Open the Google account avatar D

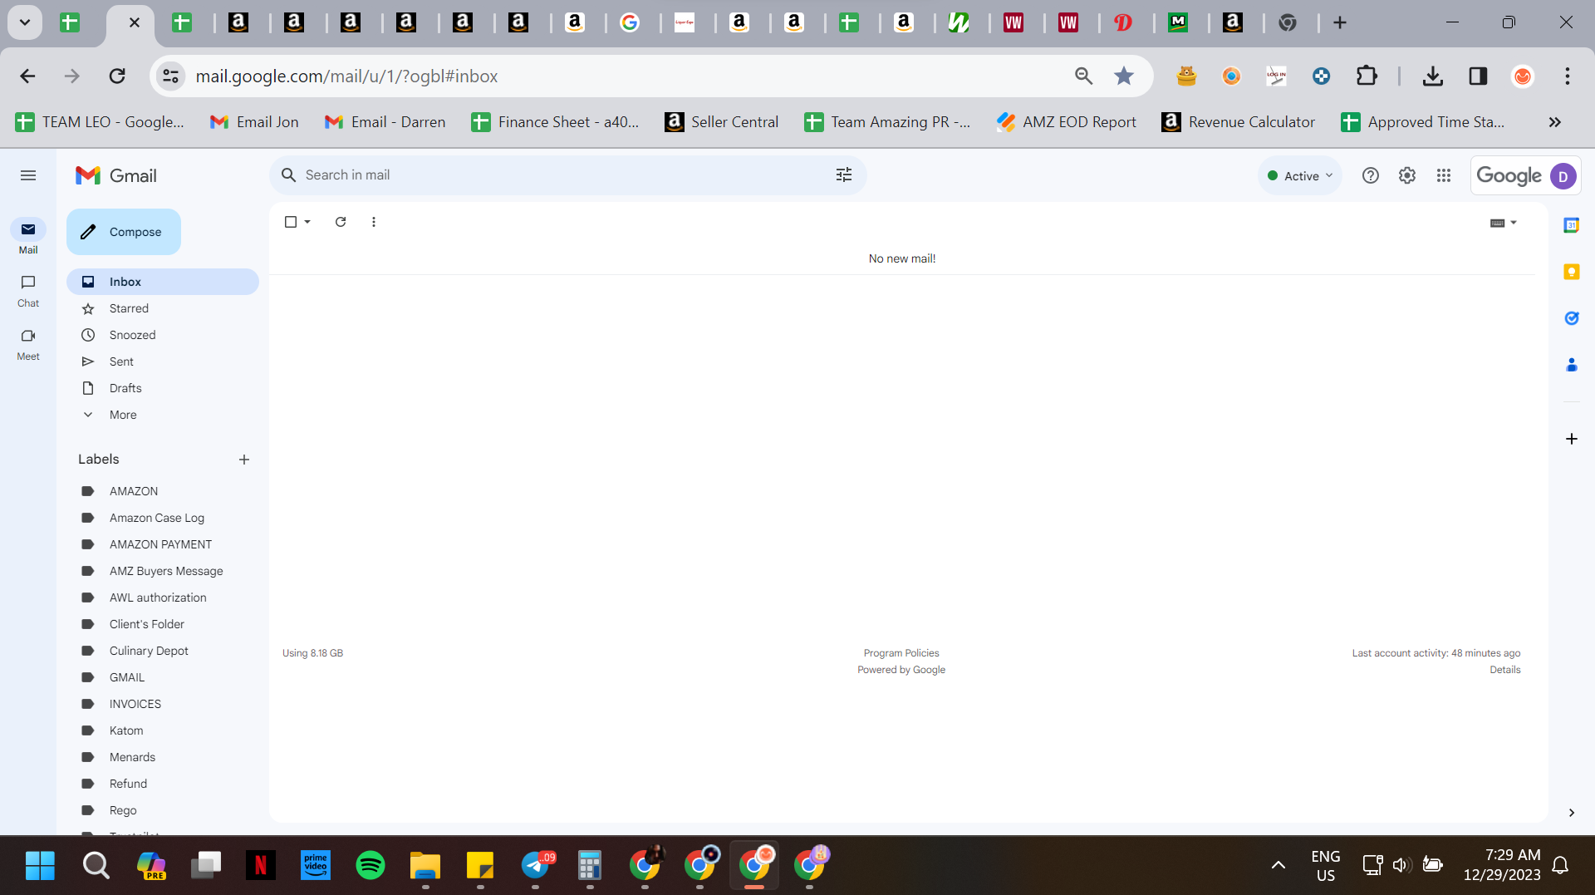click(1563, 176)
